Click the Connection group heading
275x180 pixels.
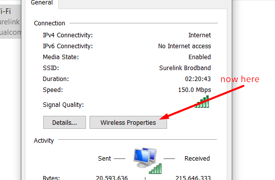[49, 23]
